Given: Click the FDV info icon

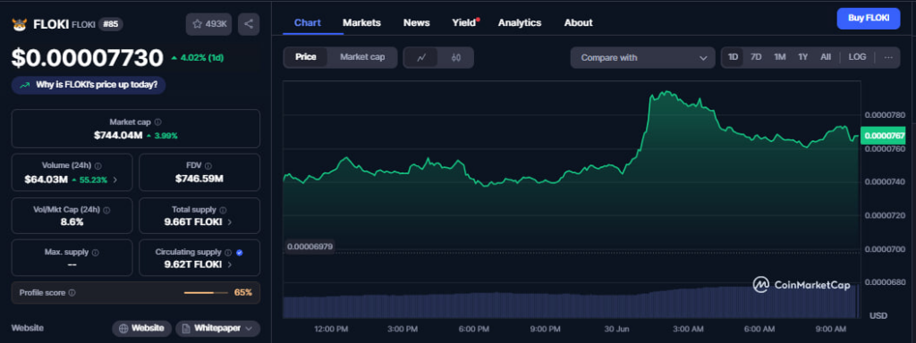Looking at the screenshot, I should [x=208, y=166].
